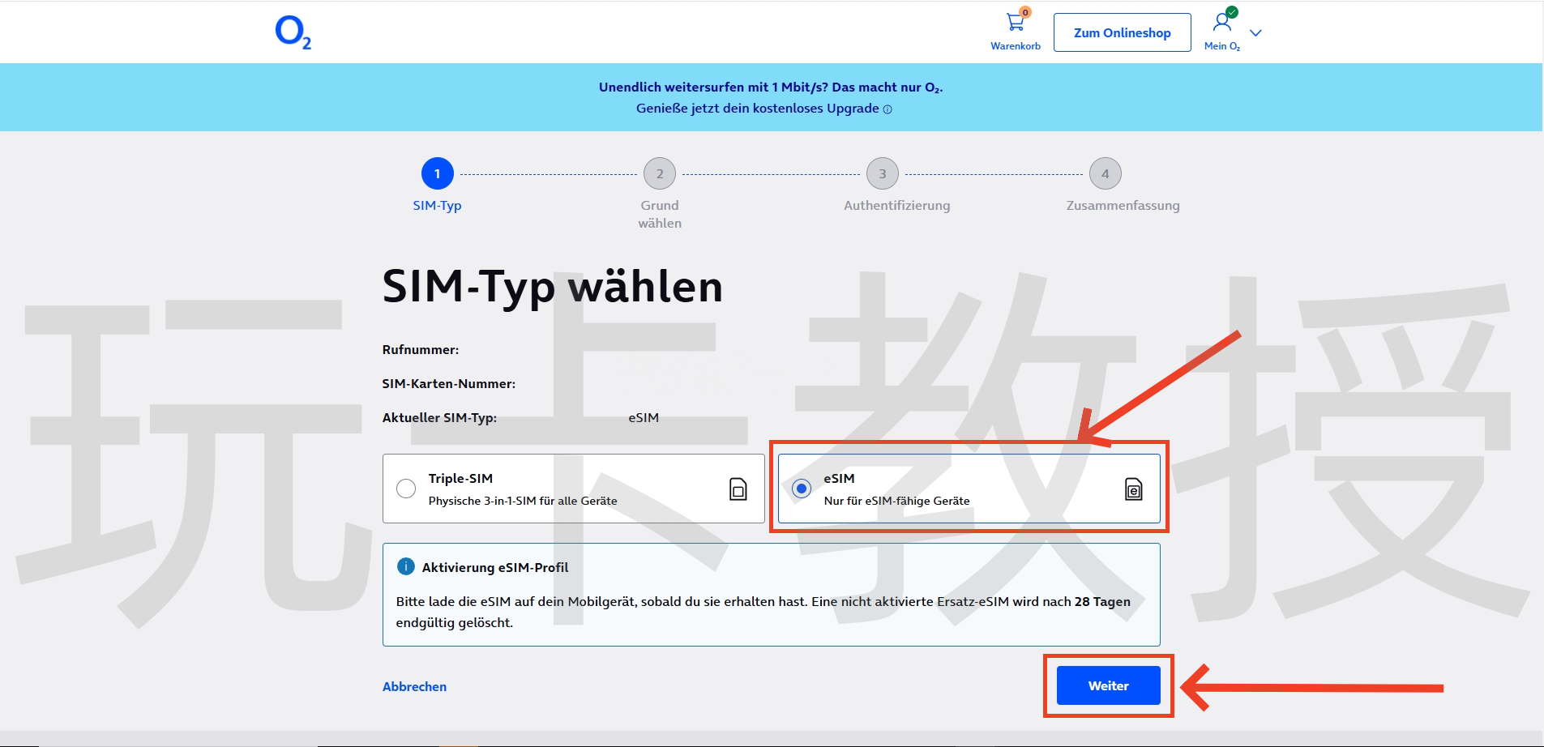Click the SIM-Typ wählen heading
The height and width of the screenshot is (747, 1544).
click(x=552, y=287)
